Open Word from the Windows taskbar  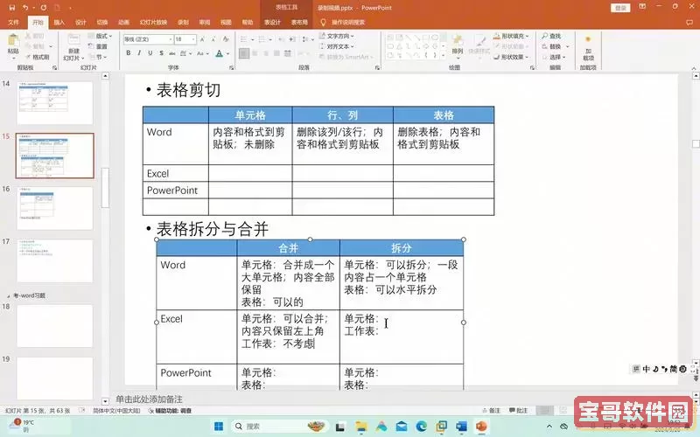coord(461,427)
